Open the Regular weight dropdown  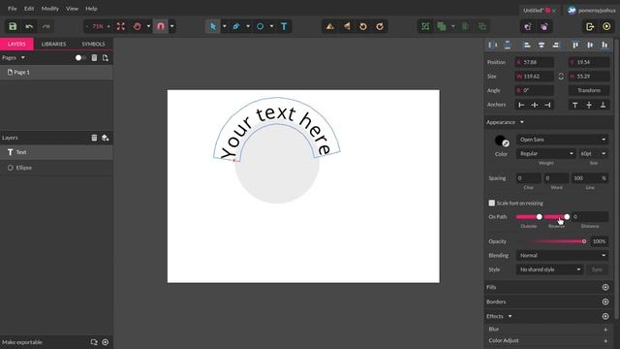[546, 153]
